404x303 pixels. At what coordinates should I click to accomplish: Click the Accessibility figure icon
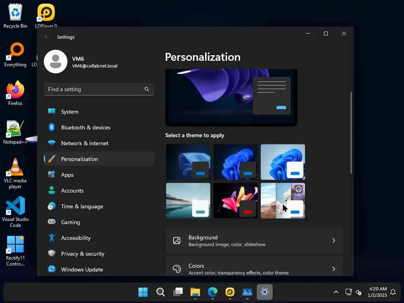[52, 238]
